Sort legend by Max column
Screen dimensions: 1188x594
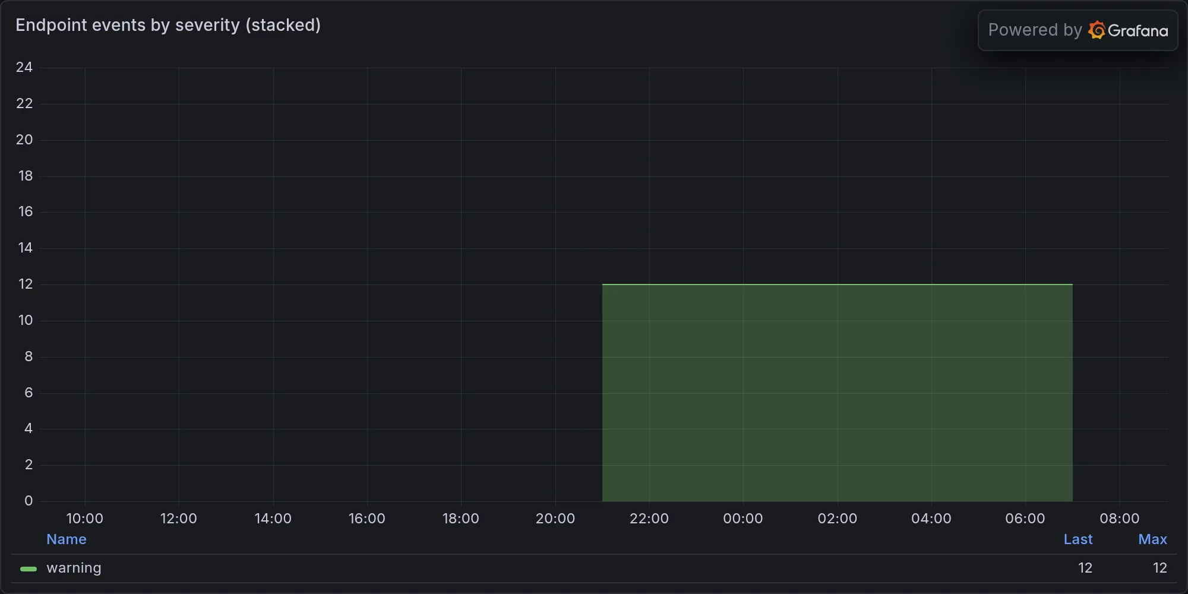pos(1153,539)
